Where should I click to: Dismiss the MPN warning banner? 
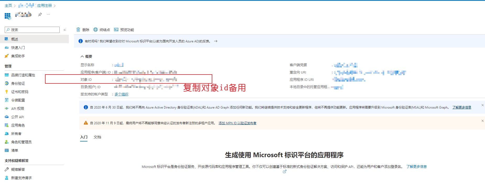click(483, 121)
